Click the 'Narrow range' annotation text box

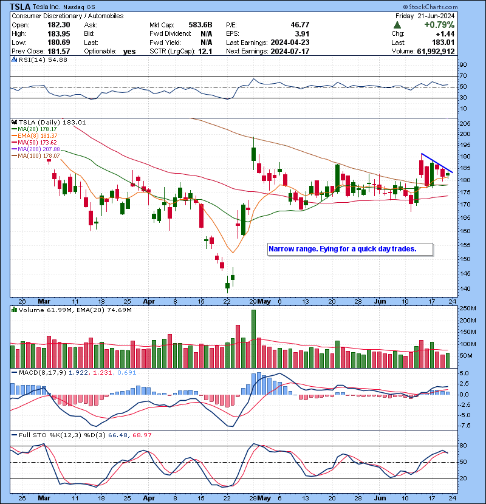pos(350,249)
